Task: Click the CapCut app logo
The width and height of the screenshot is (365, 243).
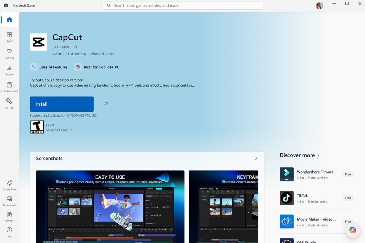Action: pos(38,42)
